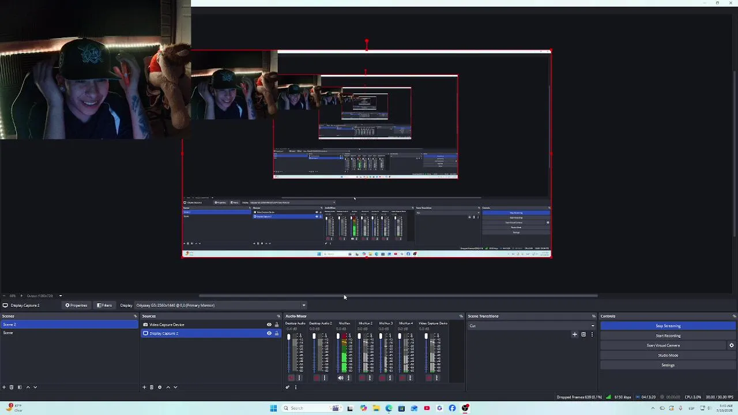Click Start Virtual Camera button
The image size is (738, 415).
(663, 345)
